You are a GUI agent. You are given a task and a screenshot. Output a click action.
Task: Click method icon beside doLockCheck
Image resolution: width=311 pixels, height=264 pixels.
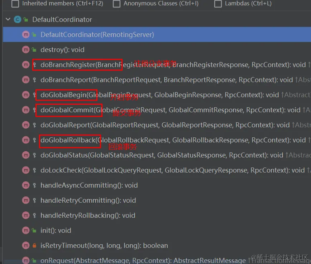(25, 170)
